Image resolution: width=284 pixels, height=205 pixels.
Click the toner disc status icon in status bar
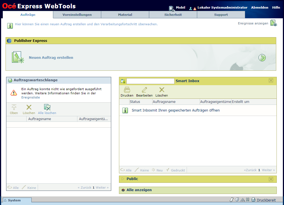(237, 199)
